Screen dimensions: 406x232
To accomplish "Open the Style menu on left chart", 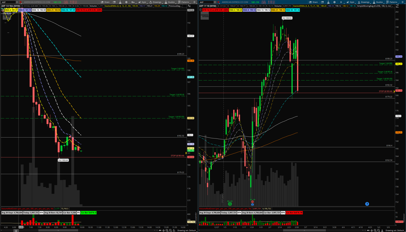I will pos(143,2).
